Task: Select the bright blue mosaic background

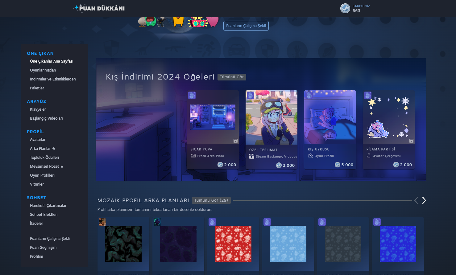Action: [398, 244]
